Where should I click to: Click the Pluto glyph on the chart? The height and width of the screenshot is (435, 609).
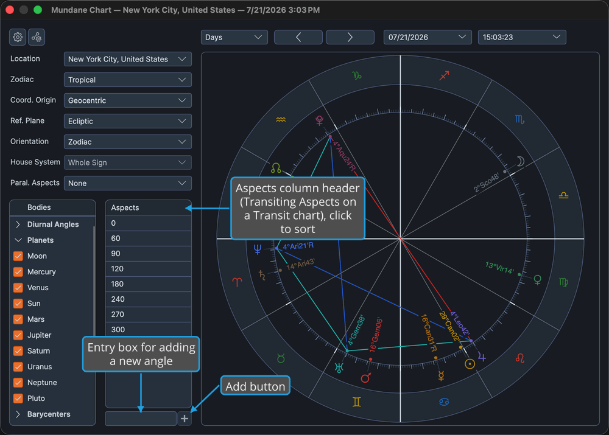319,120
